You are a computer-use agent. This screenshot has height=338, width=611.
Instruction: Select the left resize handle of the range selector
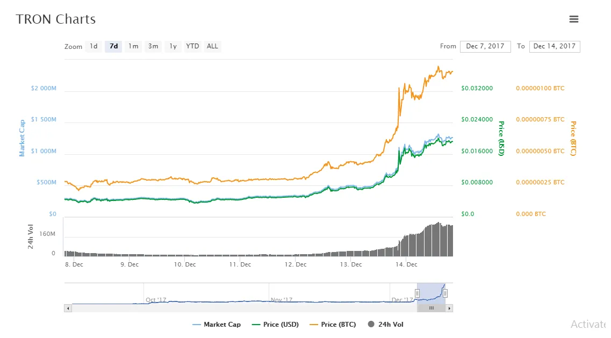[x=418, y=292]
